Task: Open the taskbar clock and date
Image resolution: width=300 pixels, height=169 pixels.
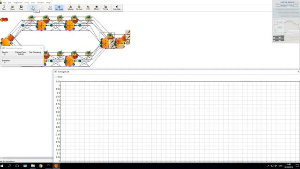Action: (289, 166)
